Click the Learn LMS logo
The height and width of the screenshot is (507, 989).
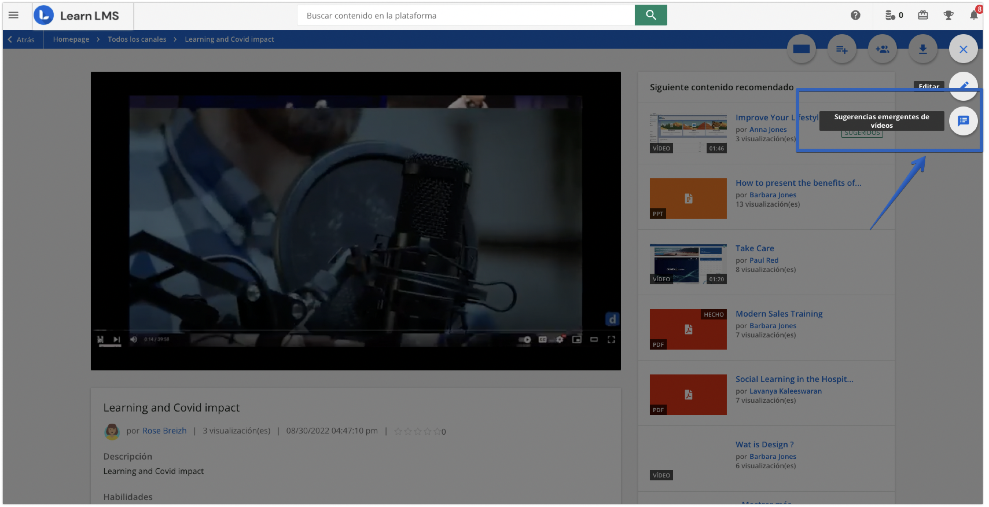point(76,15)
